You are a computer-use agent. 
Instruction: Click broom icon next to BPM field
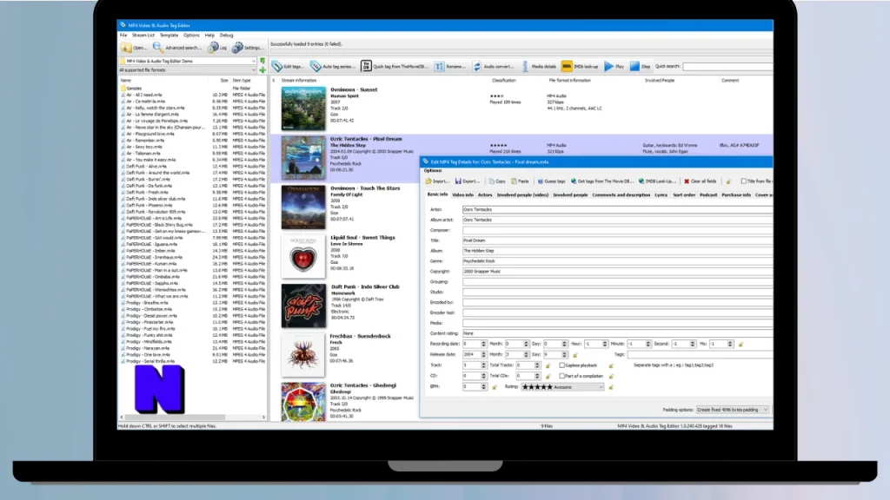(x=495, y=387)
